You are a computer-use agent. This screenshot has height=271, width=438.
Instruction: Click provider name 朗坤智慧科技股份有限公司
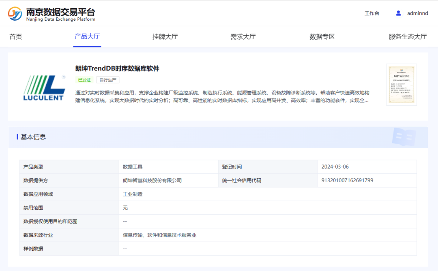click(153, 180)
